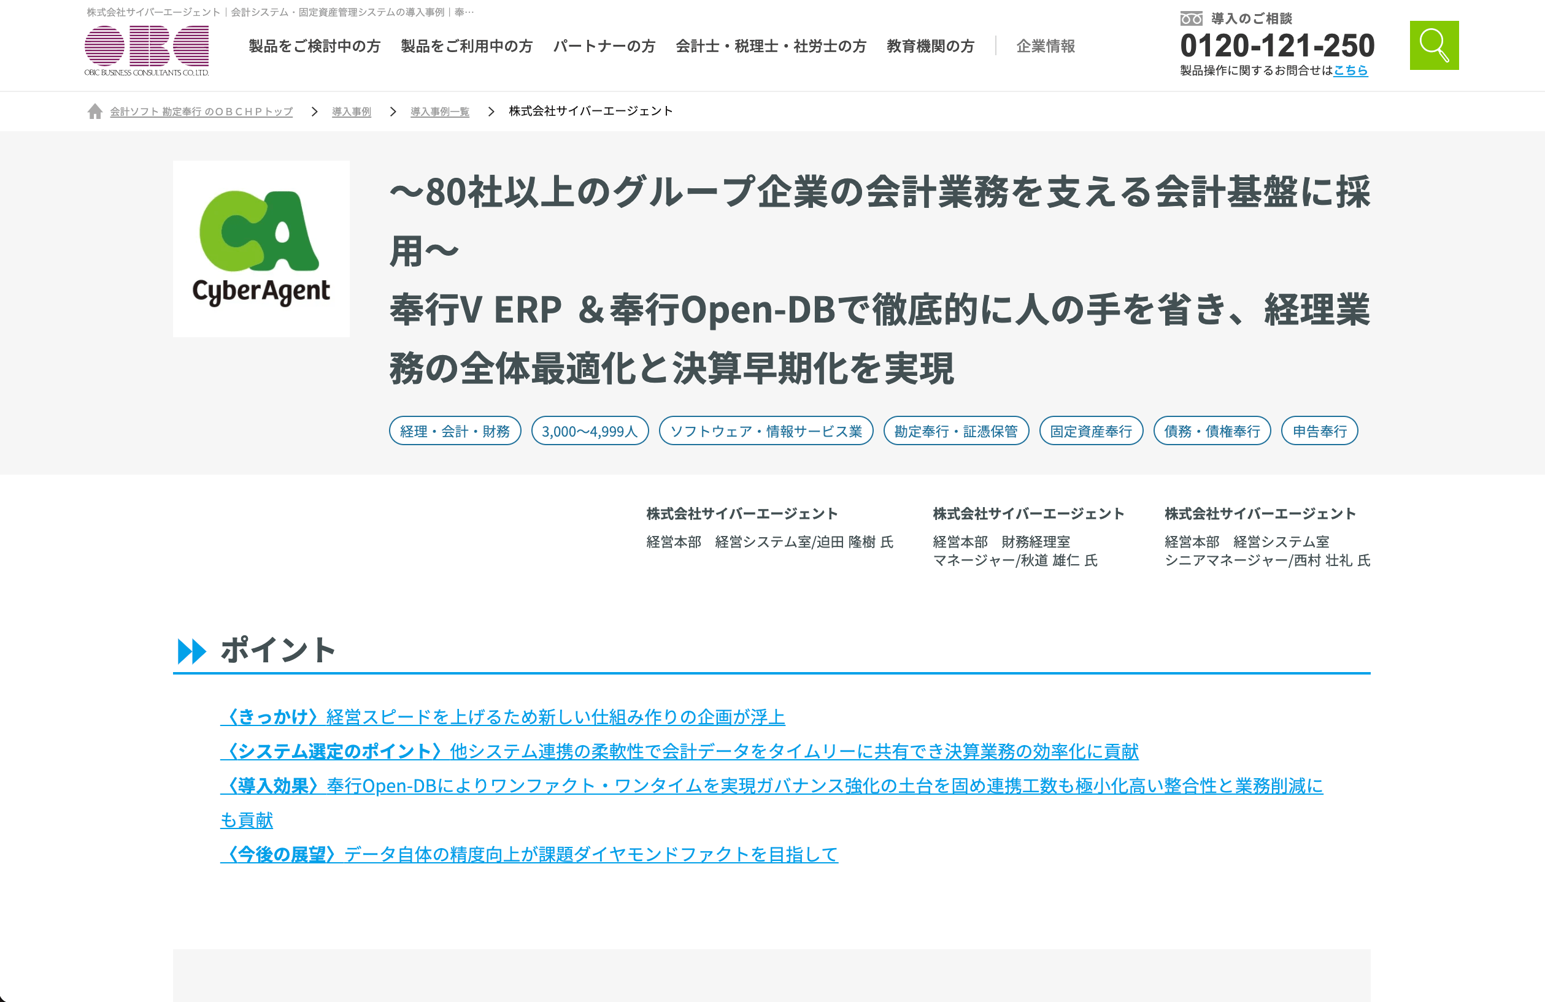
Task: Click the 導入事例 breadcrumb link
Action: [351, 112]
